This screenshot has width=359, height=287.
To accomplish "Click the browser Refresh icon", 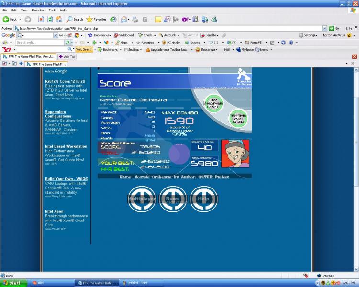I will point(50,19).
